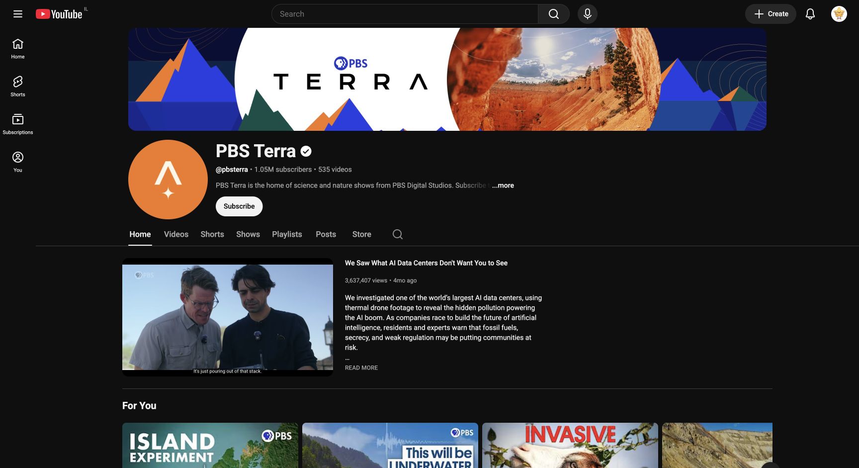Image resolution: width=859 pixels, height=468 pixels.
Task: Click the YouTube logo
Action: (x=59, y=14)
